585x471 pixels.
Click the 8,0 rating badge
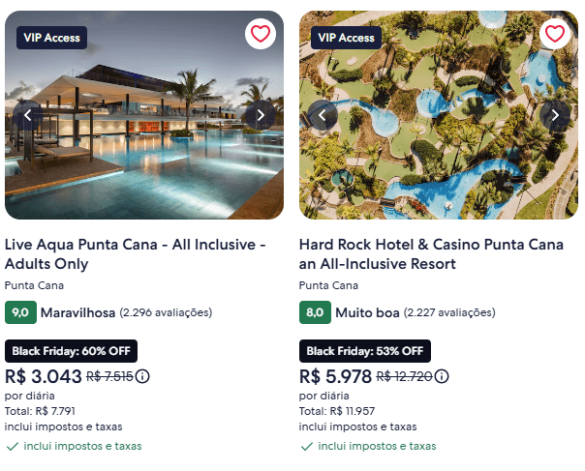tap(315, 312)
